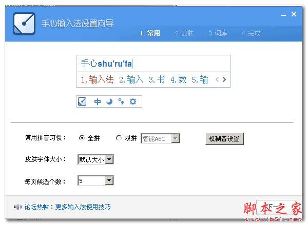
Task: Go to next candidate page arrow
Action: point(224,79)
